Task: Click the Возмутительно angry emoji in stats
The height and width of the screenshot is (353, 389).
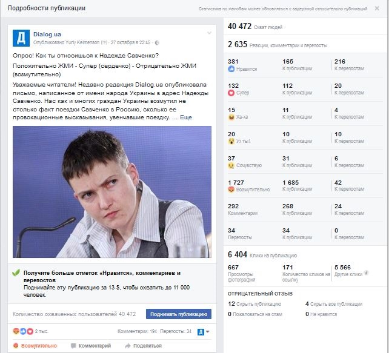Action: point(231,190)
